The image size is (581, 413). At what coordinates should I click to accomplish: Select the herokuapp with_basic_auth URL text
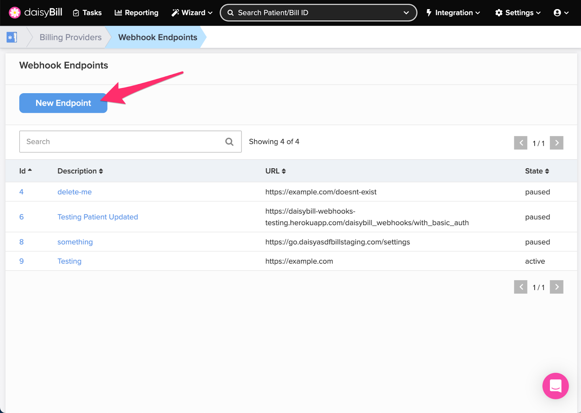(x=367, y=217)
